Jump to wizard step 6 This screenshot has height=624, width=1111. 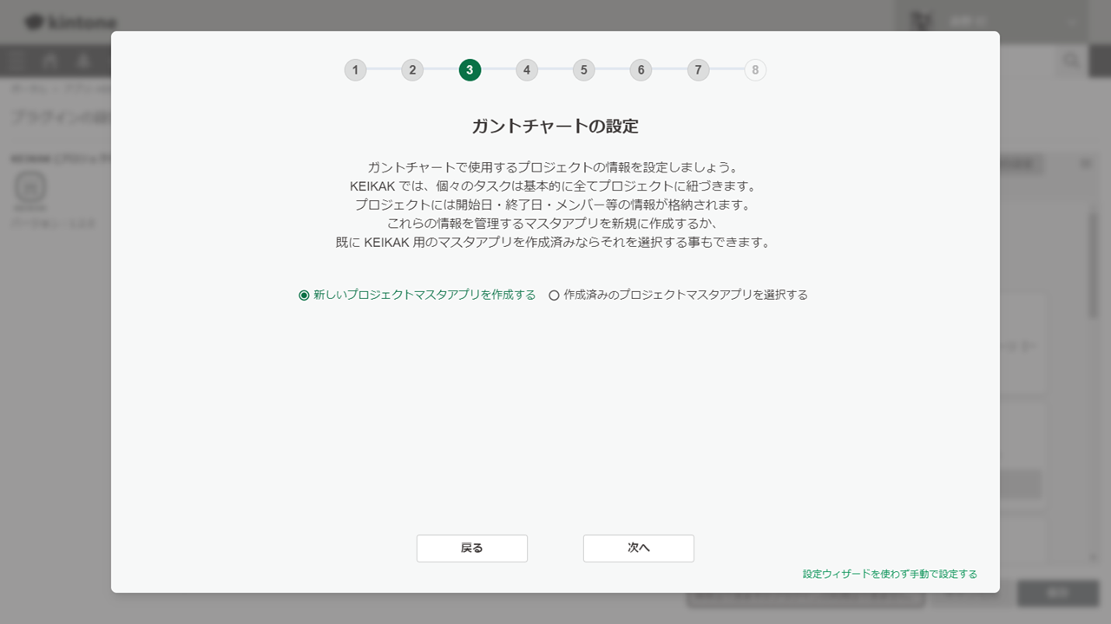tap(641, 70)
